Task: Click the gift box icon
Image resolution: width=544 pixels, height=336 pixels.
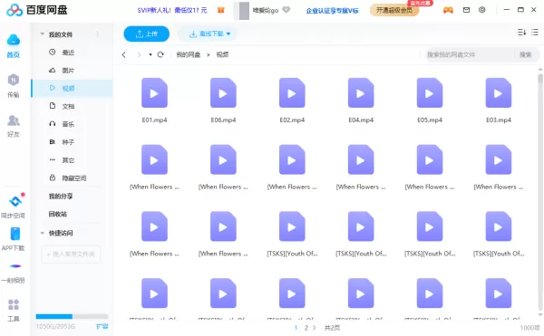Action: [x=221, y=10]
